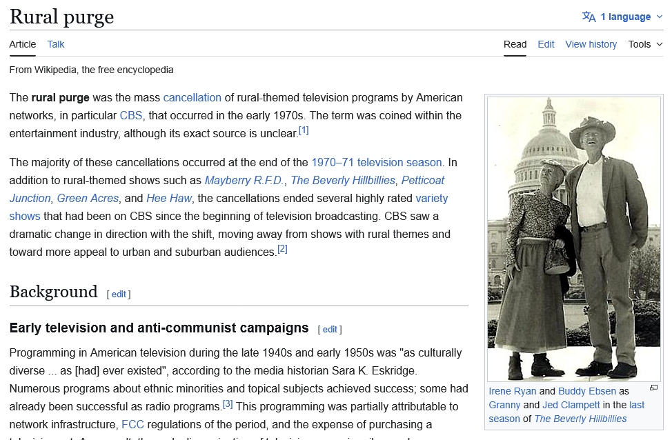672x440 pixels.
Task: Open the 1 language selector
Action: click(625, 17)
